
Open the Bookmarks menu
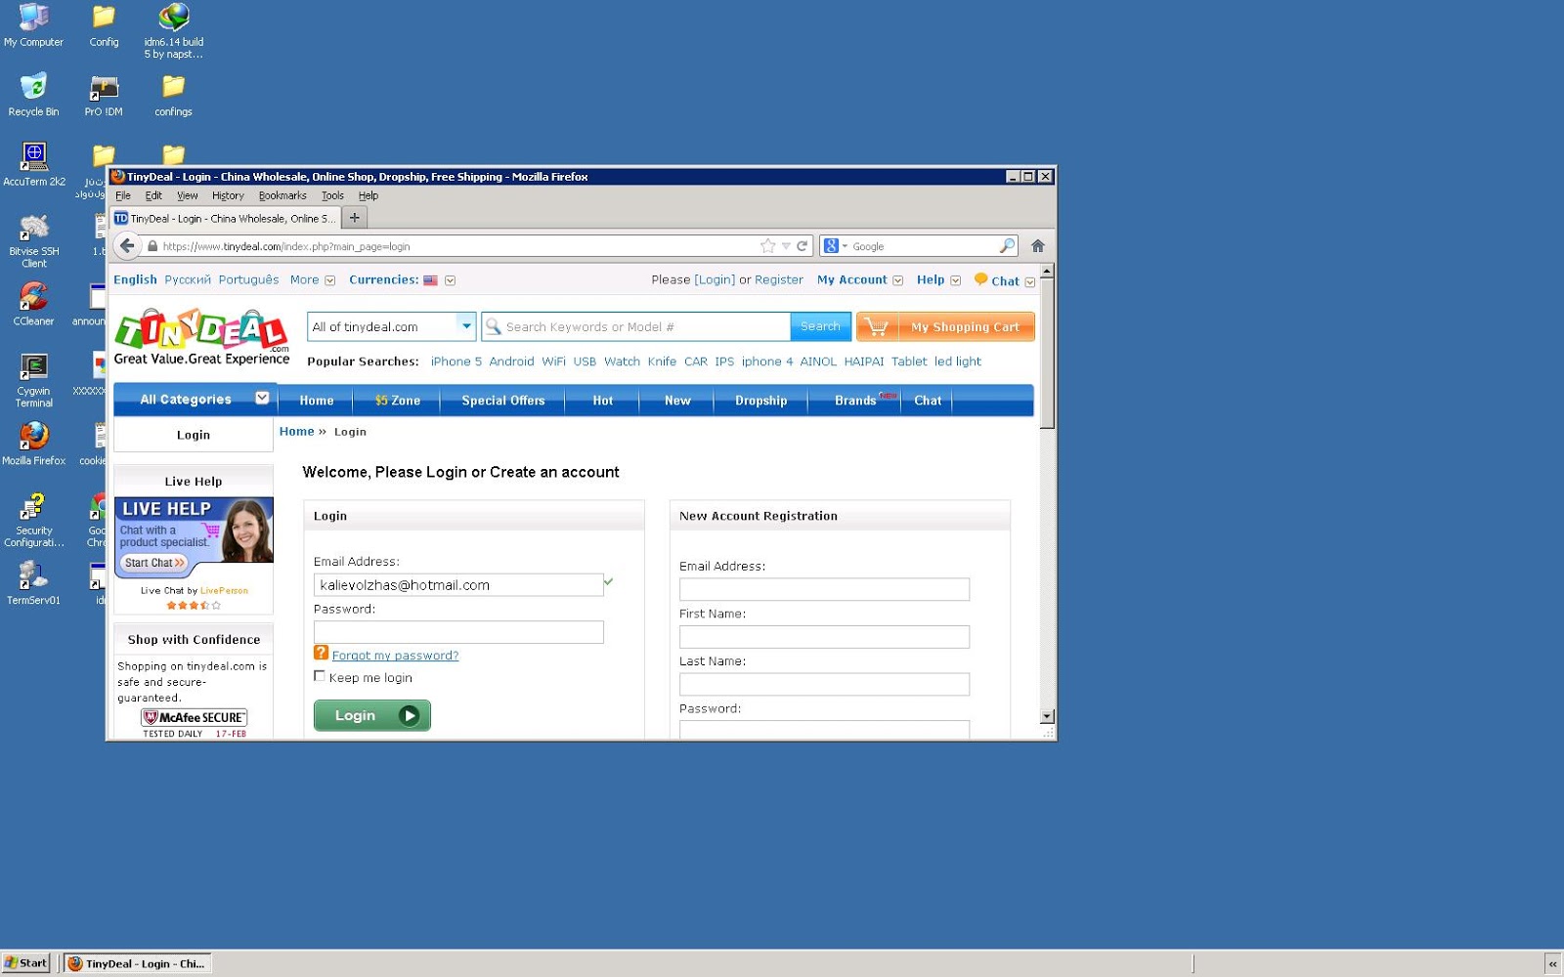[x=282, y=195]
